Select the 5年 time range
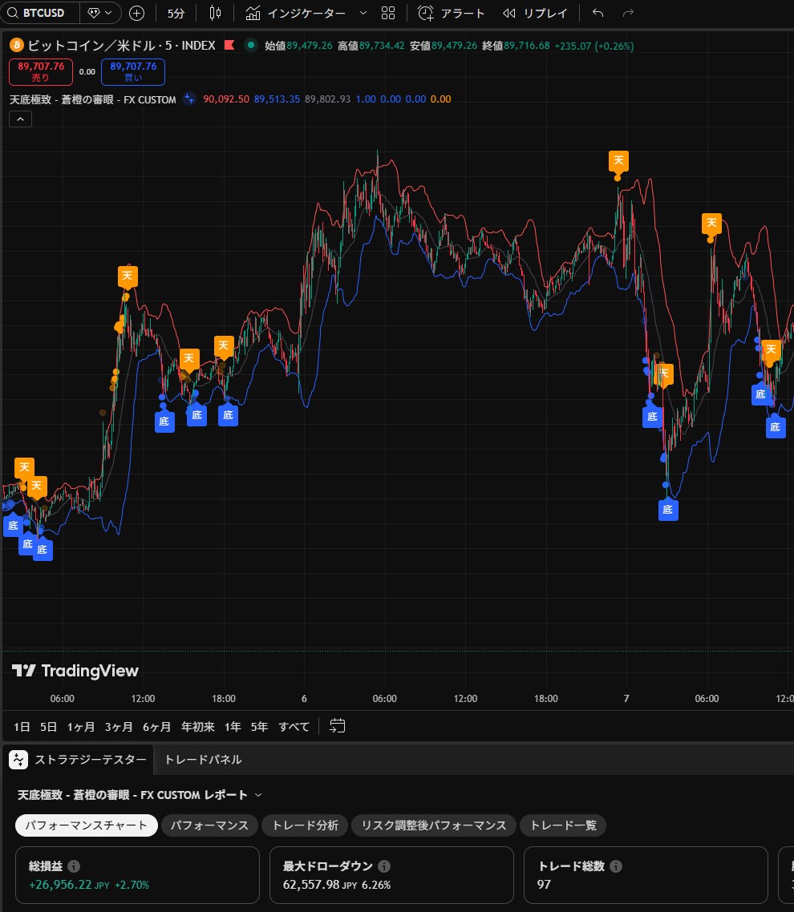Viewport: 794px width, 912px height. (x=260, y=726)
